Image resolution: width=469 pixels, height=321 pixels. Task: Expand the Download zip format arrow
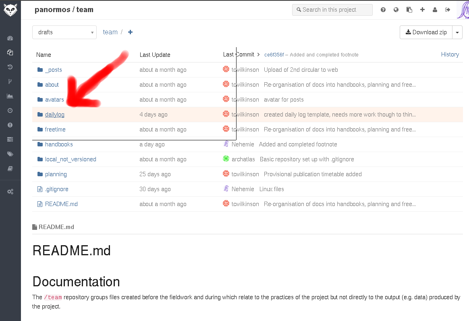457,32
